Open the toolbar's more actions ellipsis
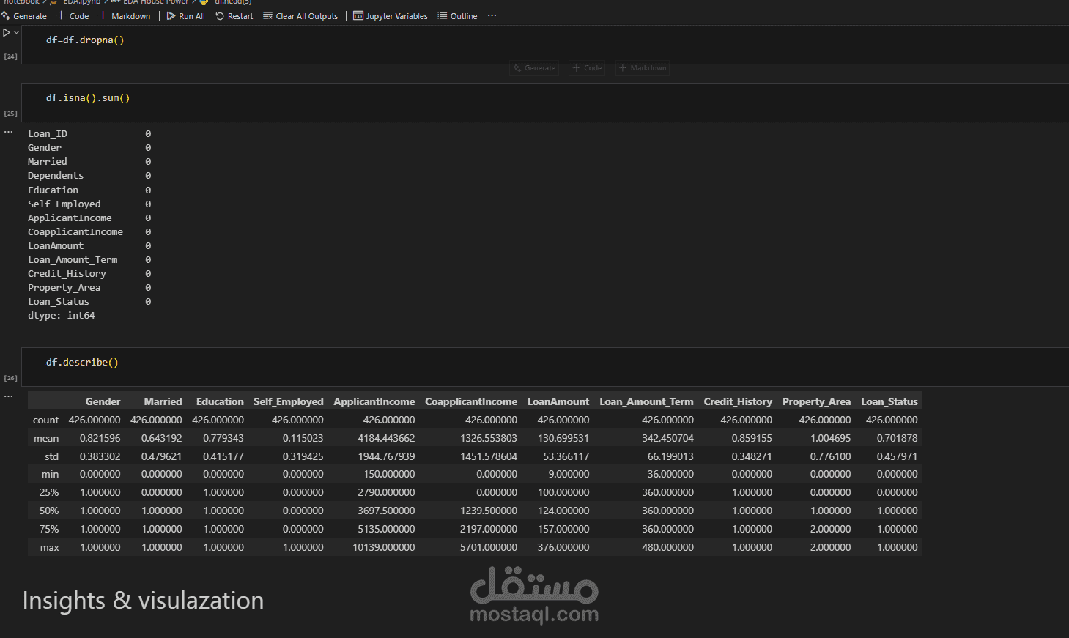 (492, 15)
